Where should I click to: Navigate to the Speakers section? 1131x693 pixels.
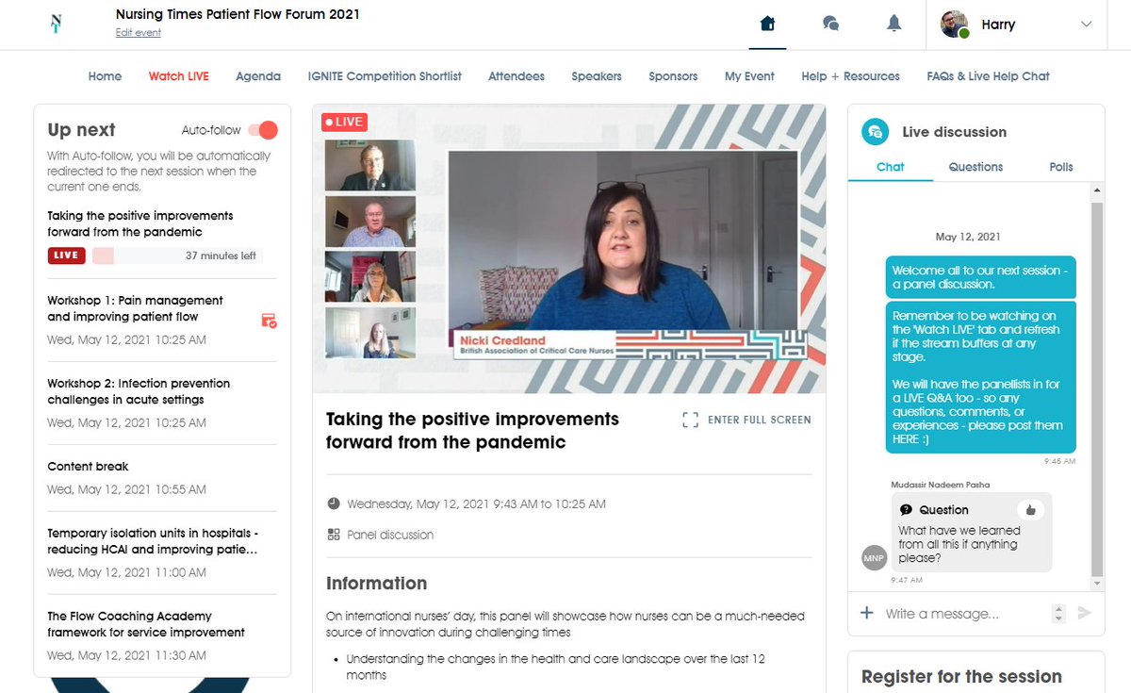click(596, 76)
